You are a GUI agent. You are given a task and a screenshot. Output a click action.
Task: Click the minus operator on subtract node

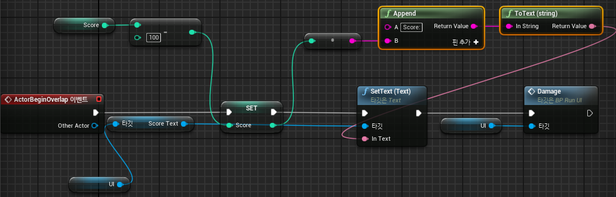coord(165,31)
